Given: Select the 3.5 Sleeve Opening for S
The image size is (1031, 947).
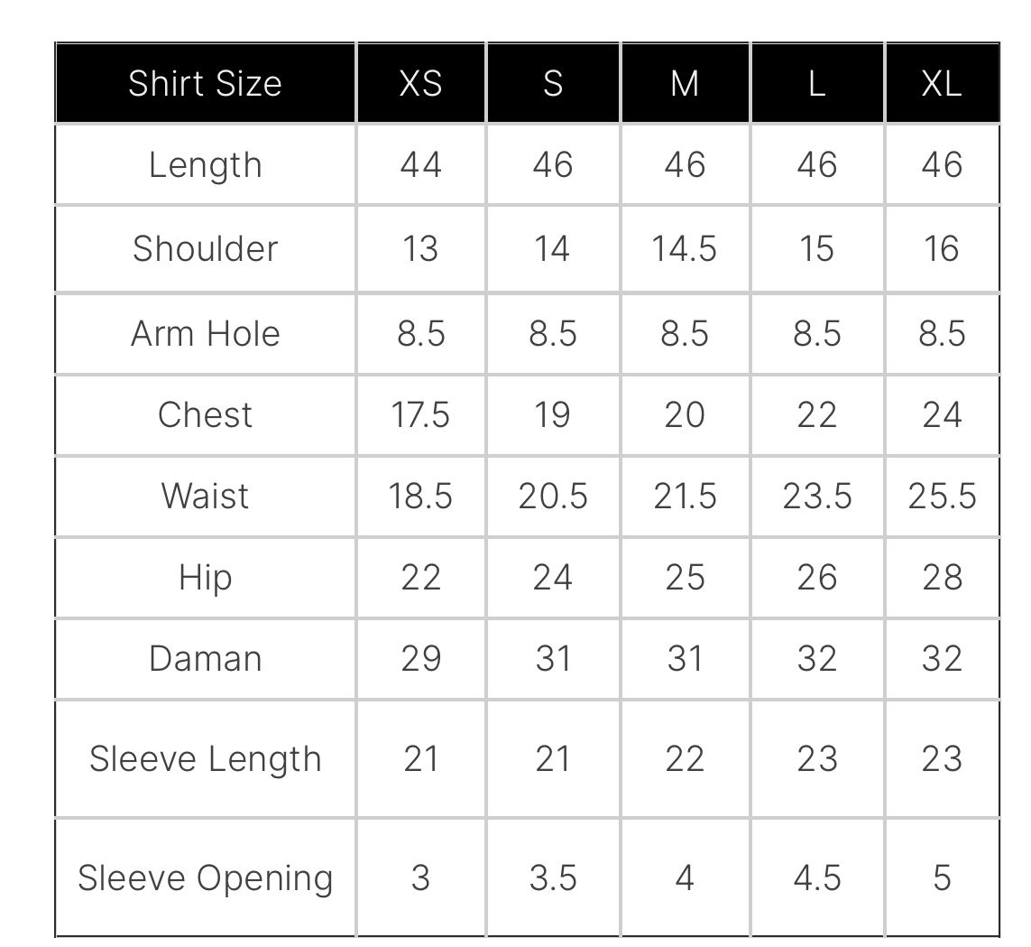Looking at the screenshot, I should click(552, 877).
